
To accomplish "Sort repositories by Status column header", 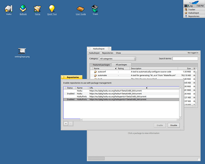I will tap(71, 88).
